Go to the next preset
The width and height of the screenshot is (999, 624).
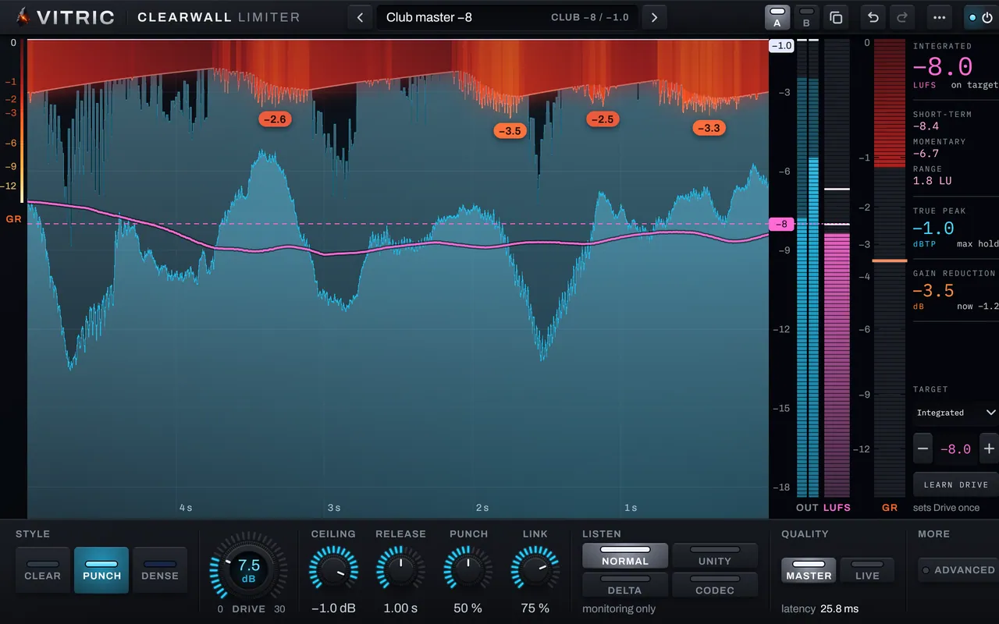655,17
